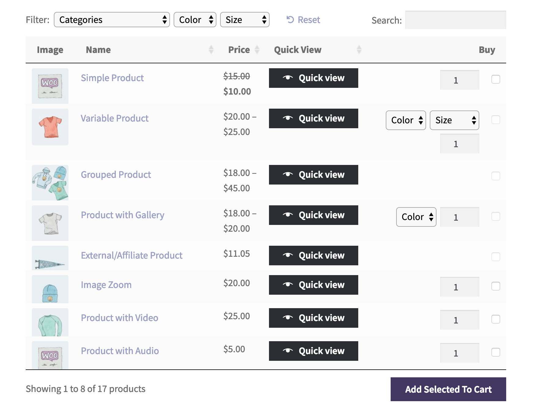Click the blue beanie Image Zoom thumbnail

pos(50,289)
